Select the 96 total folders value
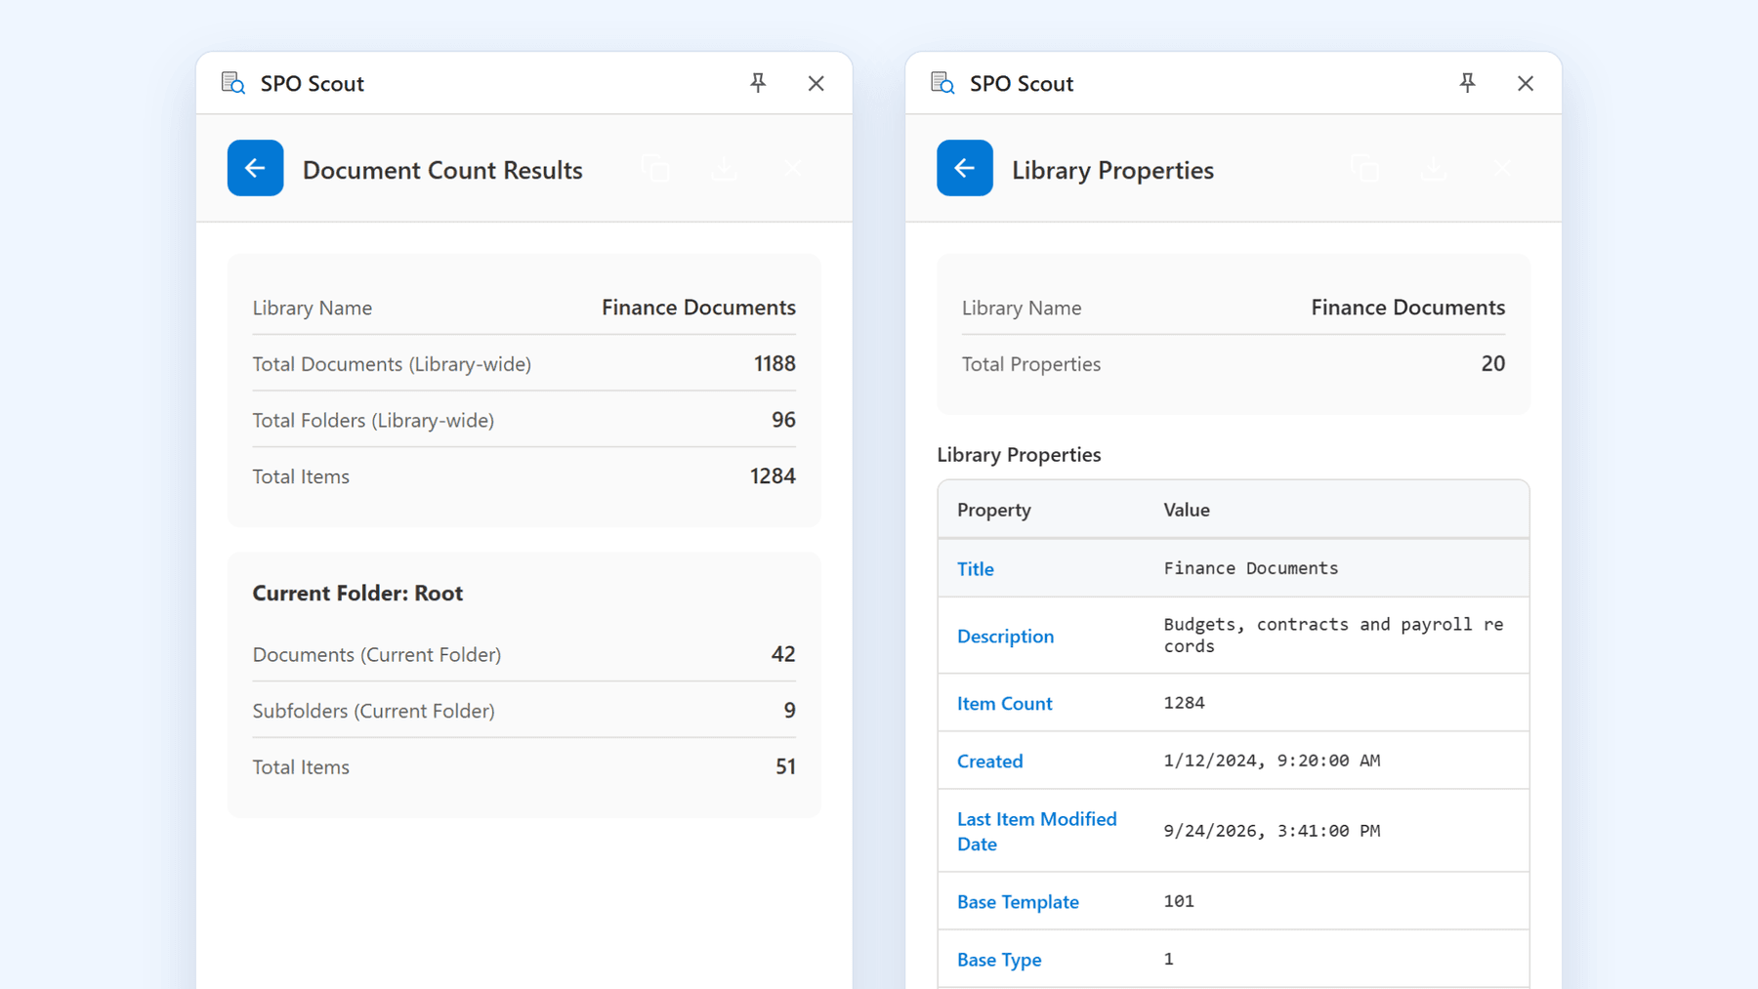Screen dimensions: 1758x989 tap(783, 420)
